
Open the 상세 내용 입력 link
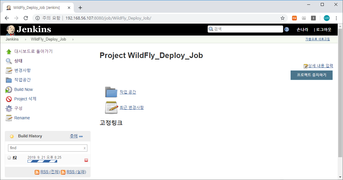pos(320,66)
